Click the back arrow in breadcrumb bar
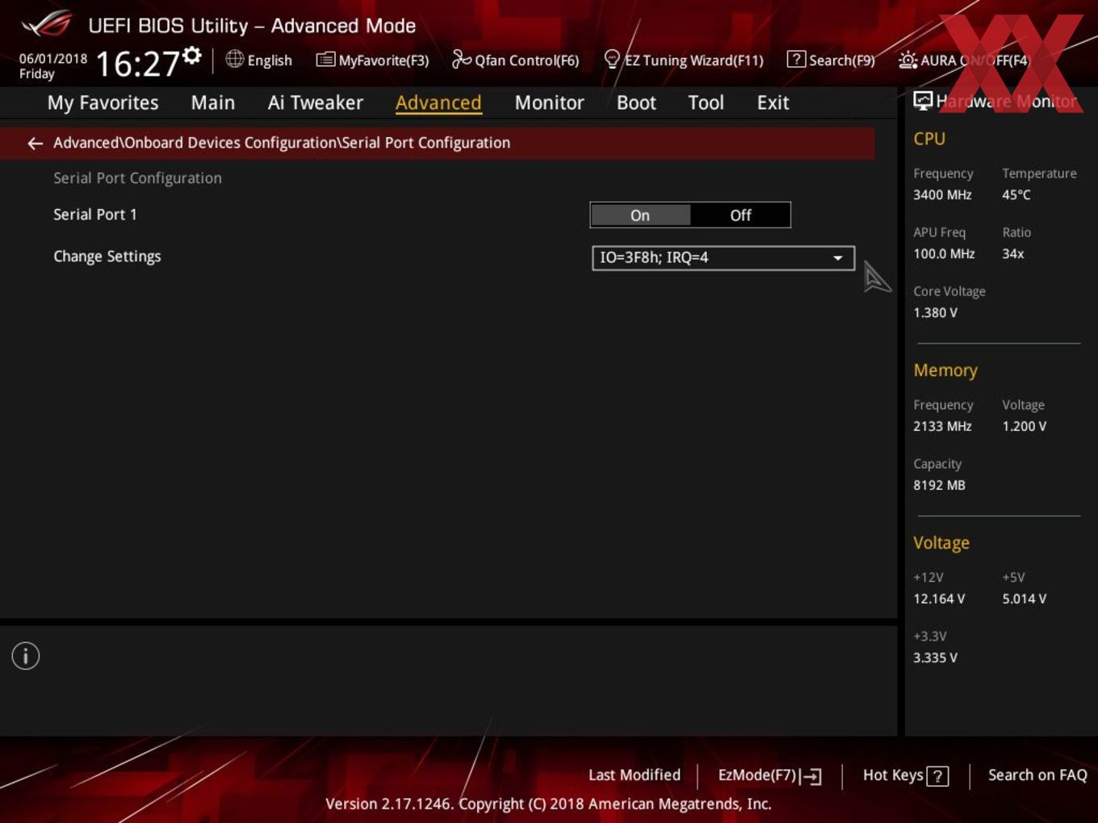1098x823 pixels. 35,144
